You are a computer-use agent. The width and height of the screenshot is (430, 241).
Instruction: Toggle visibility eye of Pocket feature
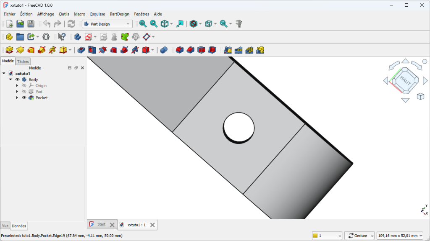click(24, 97)
